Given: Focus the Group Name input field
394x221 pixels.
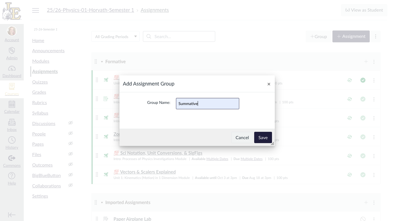Looking at the screenshot, I should (x=208, y=104).
